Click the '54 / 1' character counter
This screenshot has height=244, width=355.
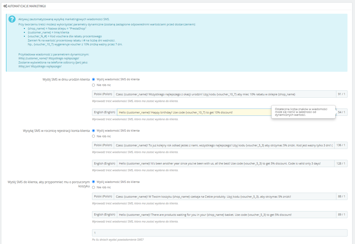pos(342,112)
